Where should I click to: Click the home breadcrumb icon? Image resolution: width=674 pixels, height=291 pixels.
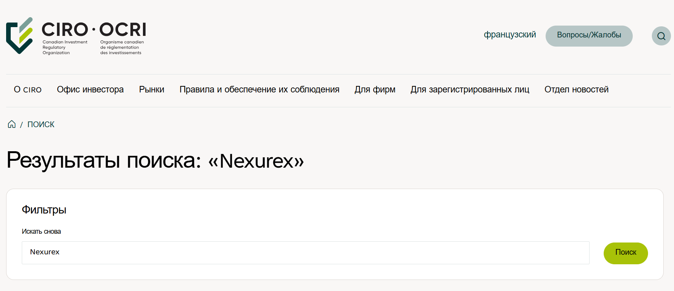[x=11, y=124]
